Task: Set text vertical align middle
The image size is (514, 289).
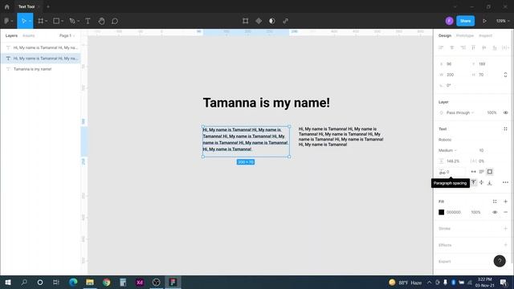Action: 481,182
